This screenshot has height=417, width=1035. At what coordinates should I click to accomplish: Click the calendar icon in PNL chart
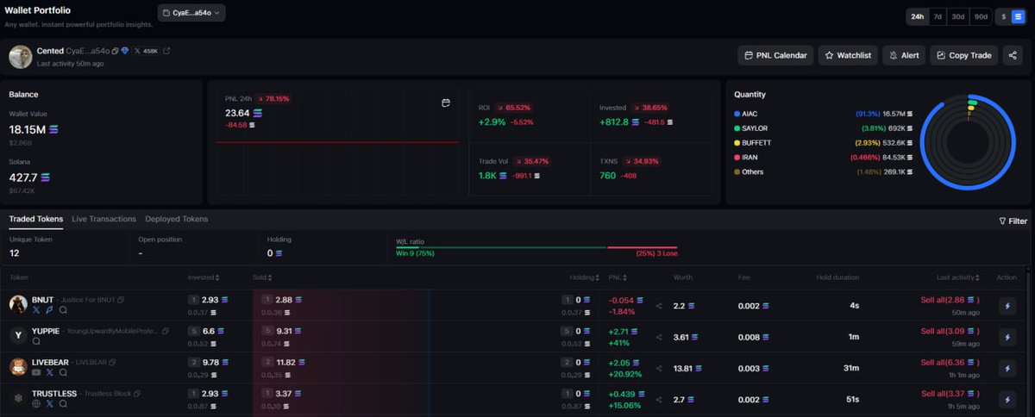pos(446,103)
